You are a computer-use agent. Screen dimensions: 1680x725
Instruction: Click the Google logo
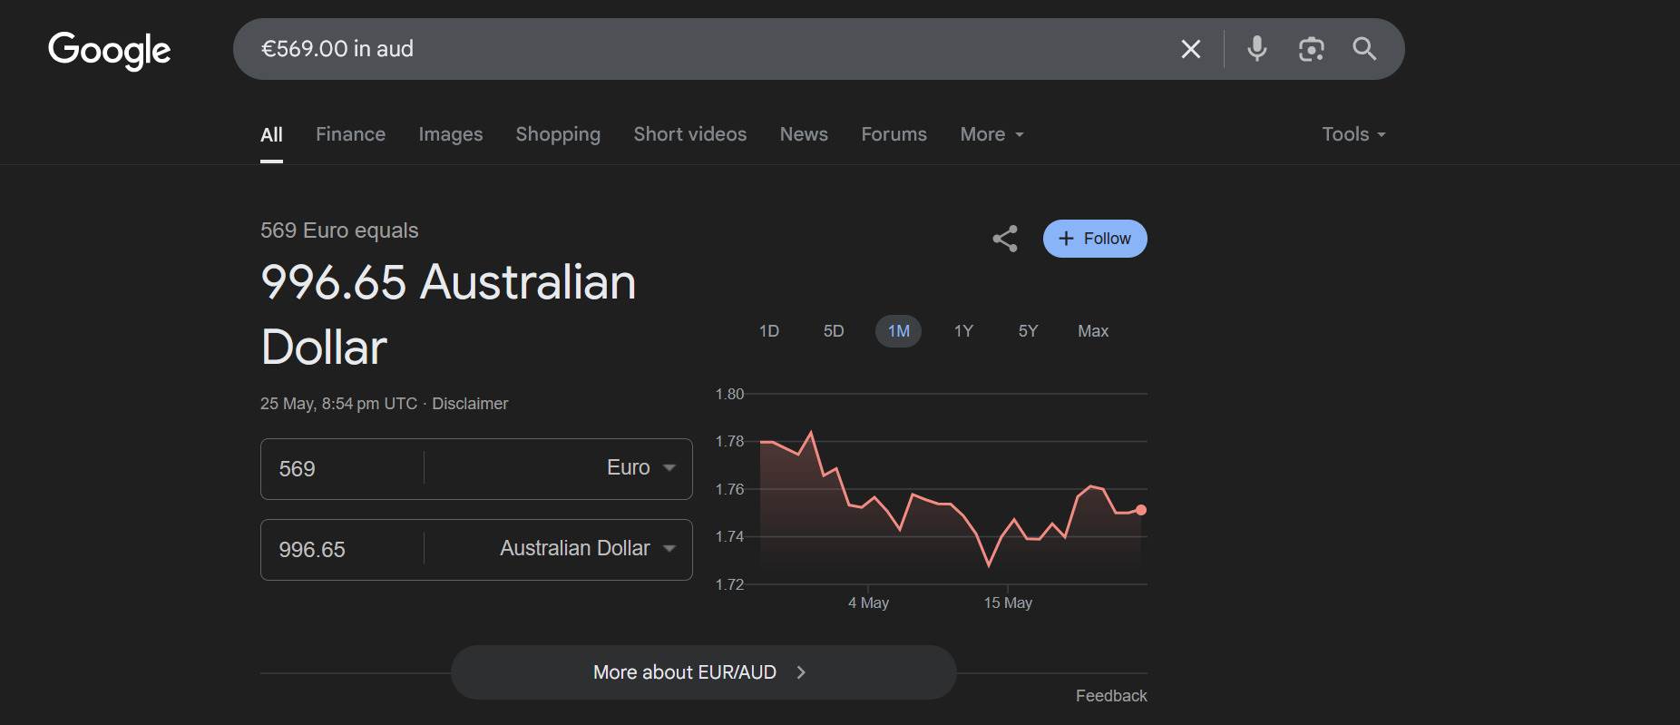tap(109, 50)
